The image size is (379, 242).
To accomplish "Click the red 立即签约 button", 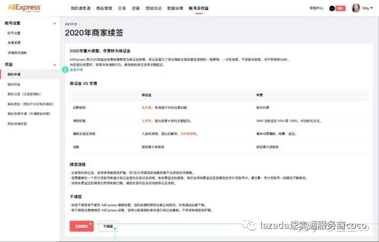I will 82,226.
